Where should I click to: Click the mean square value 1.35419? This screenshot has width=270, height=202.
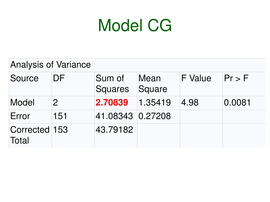point(155,103)
